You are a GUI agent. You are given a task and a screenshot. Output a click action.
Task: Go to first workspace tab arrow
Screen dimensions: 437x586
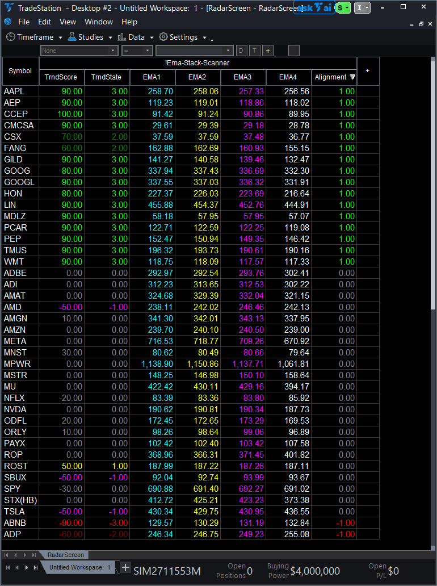tap(8, 567)
